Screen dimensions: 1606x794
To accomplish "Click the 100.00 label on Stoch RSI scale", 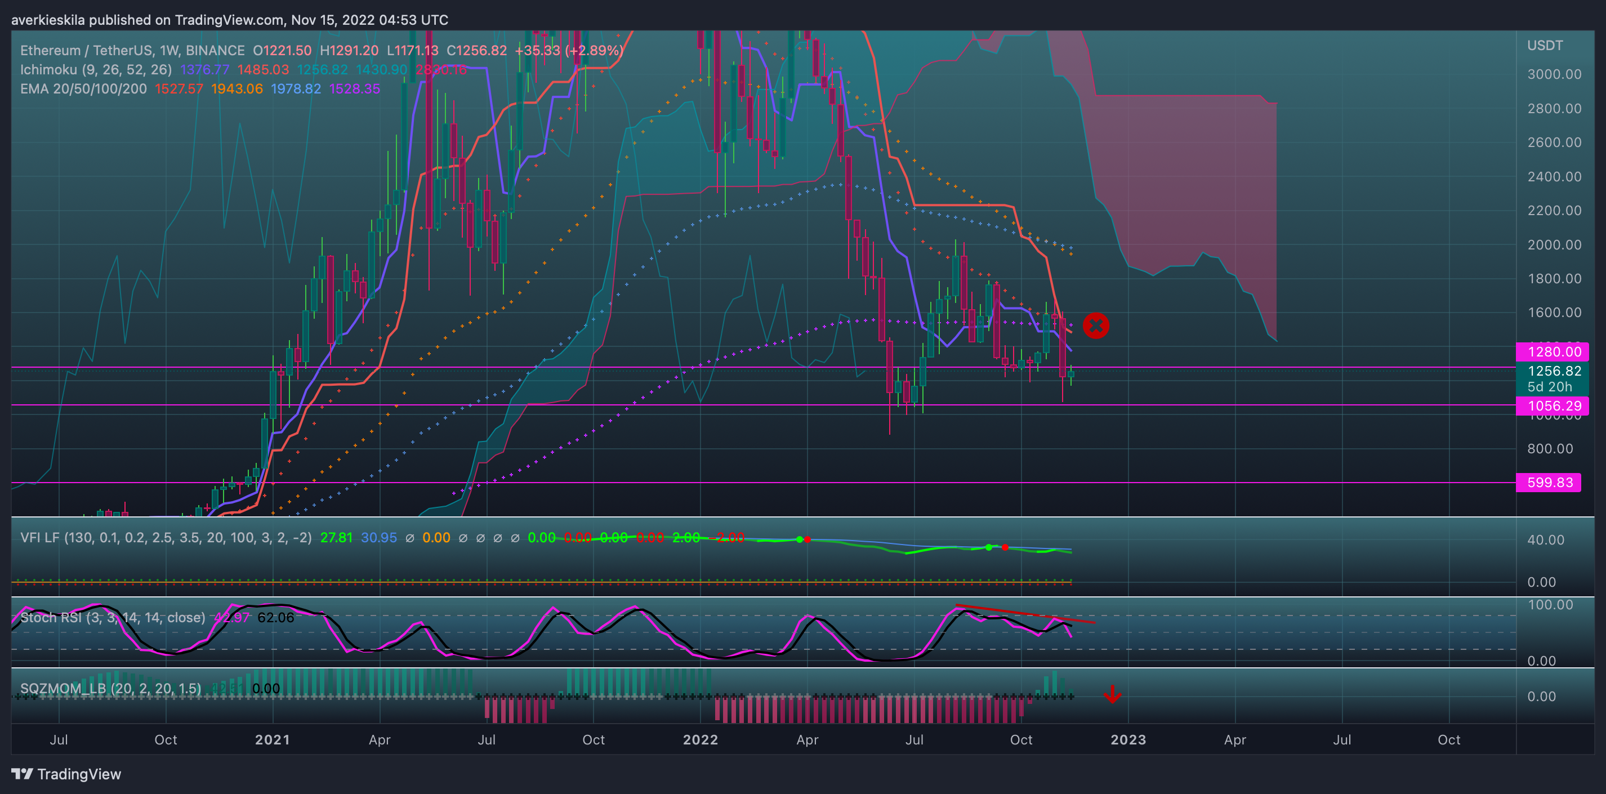I will (1550, 605).
